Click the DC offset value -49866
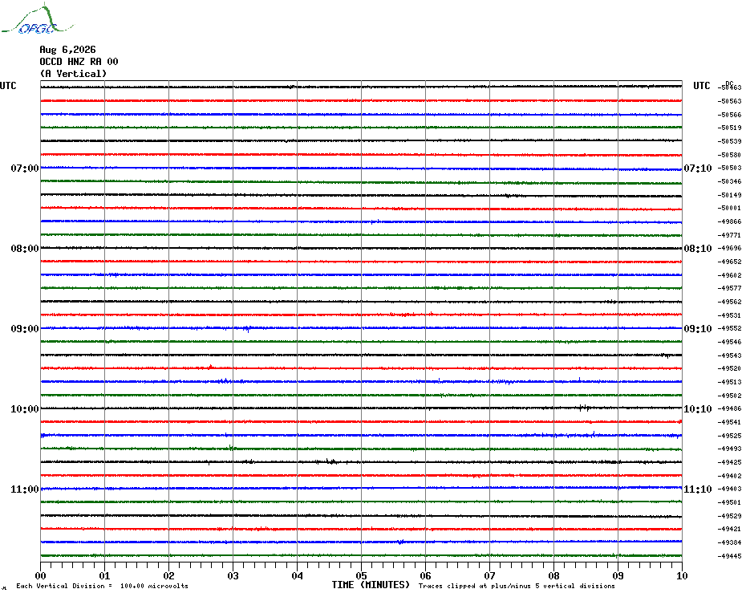Screen dimensions: 746x597 (x=729, y=221)
